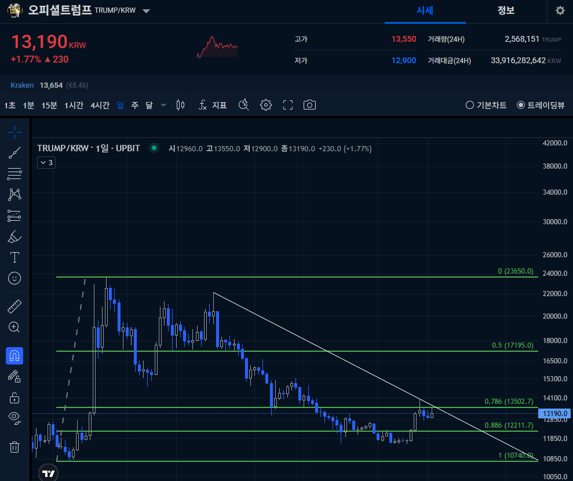The image size is (573, 481).
Task: Click the 13,190 KRW current price
Action: (x=49, y=42)
